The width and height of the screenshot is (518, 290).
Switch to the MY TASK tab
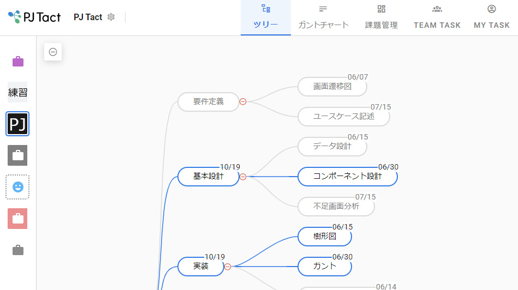tap(492, 17)
